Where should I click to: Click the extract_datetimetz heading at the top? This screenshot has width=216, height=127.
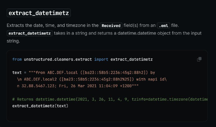39,13
